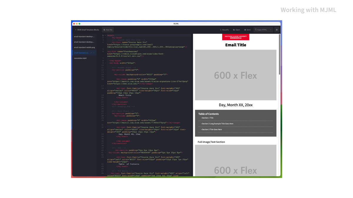The height and width of the screenshot is (198, 353).
Task: Click the Send email button
Action: pyautogui.click(x=247, y=30)
